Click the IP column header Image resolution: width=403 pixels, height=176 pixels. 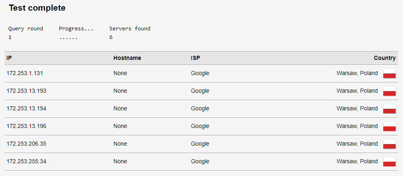[x=9, y=58]
